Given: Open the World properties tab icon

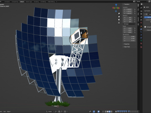Looking at the screenshot, I should 141,23.
